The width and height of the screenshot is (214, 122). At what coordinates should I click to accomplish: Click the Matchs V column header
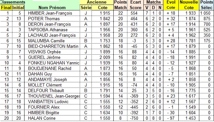(x=147, y=7)
